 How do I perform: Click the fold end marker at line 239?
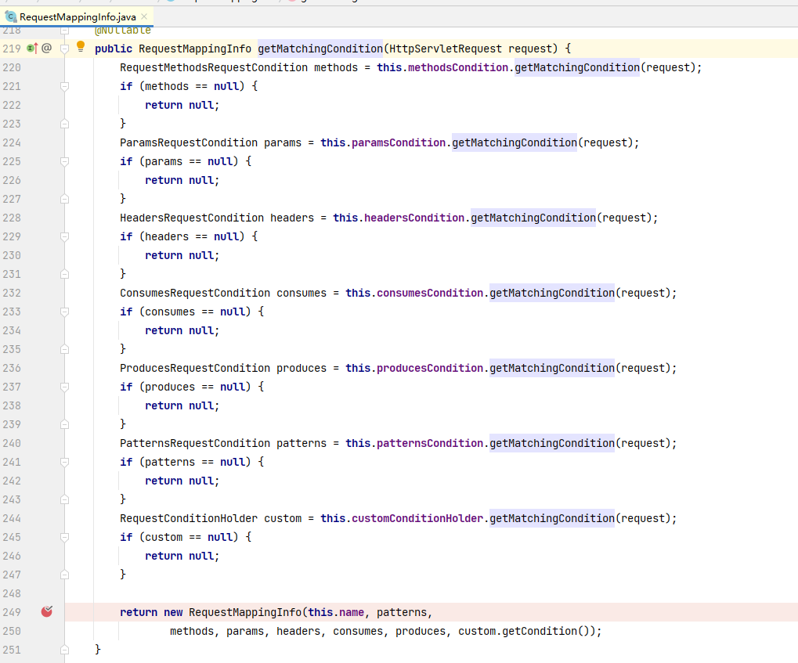pos(65,424)
